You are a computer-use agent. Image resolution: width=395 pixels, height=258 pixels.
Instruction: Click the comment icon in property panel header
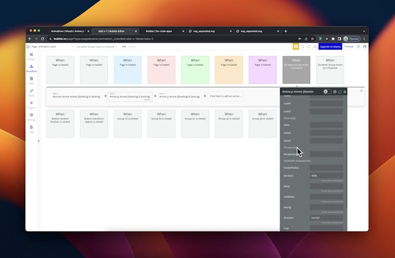click(x=340, y=92)
